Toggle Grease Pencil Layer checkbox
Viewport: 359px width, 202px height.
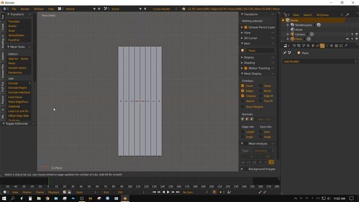pyautogui.click(x=246, y=27)
